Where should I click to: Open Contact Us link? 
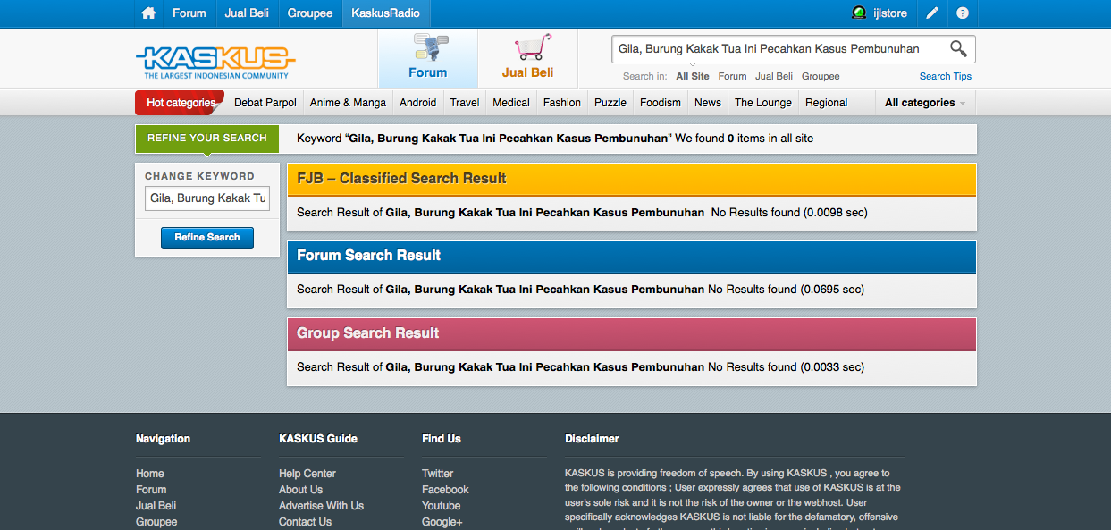tap(305, 522)
